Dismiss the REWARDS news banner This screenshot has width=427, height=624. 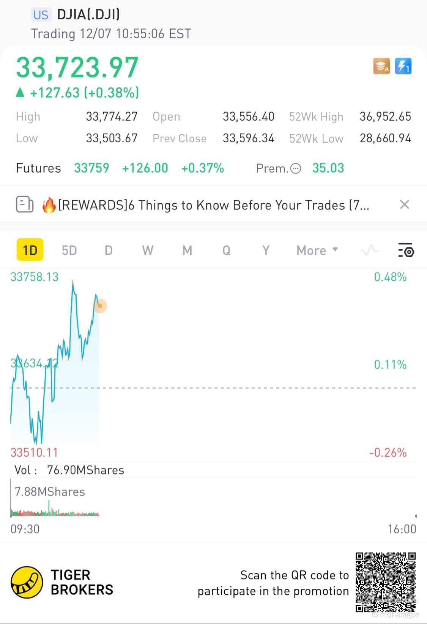pos(405,205)
